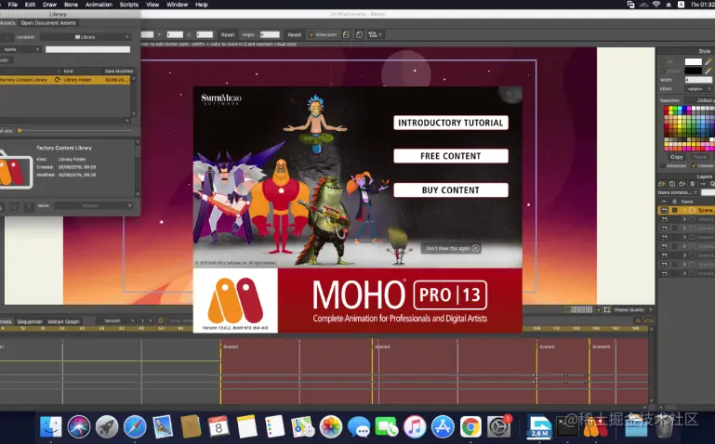
Task: Switch to the Sequencer timeline tab
Action: [30, 321]
